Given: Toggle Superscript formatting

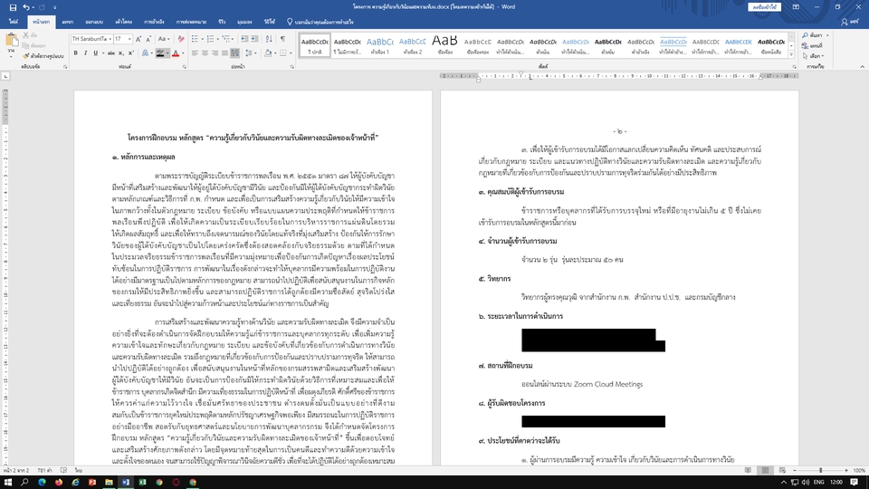Looking at the screenshot, I should [x=130, y=53].
